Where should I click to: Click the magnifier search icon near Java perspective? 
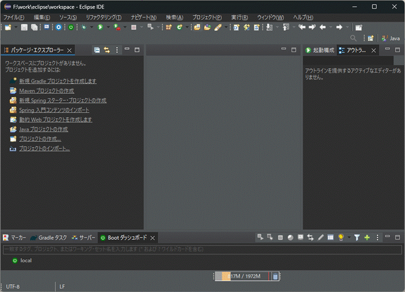(353, 38)
